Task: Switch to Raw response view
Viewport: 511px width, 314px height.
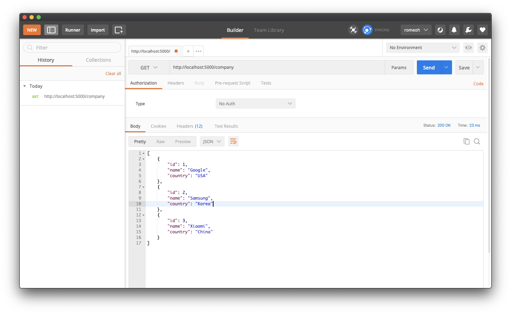Action: pos(160,141)
